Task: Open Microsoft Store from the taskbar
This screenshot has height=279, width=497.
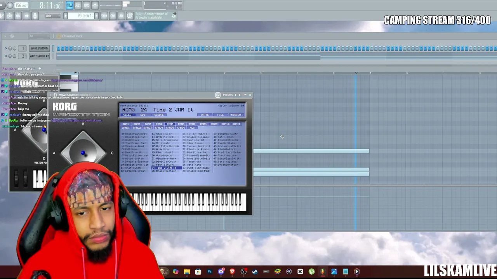Action: (198, 272)
